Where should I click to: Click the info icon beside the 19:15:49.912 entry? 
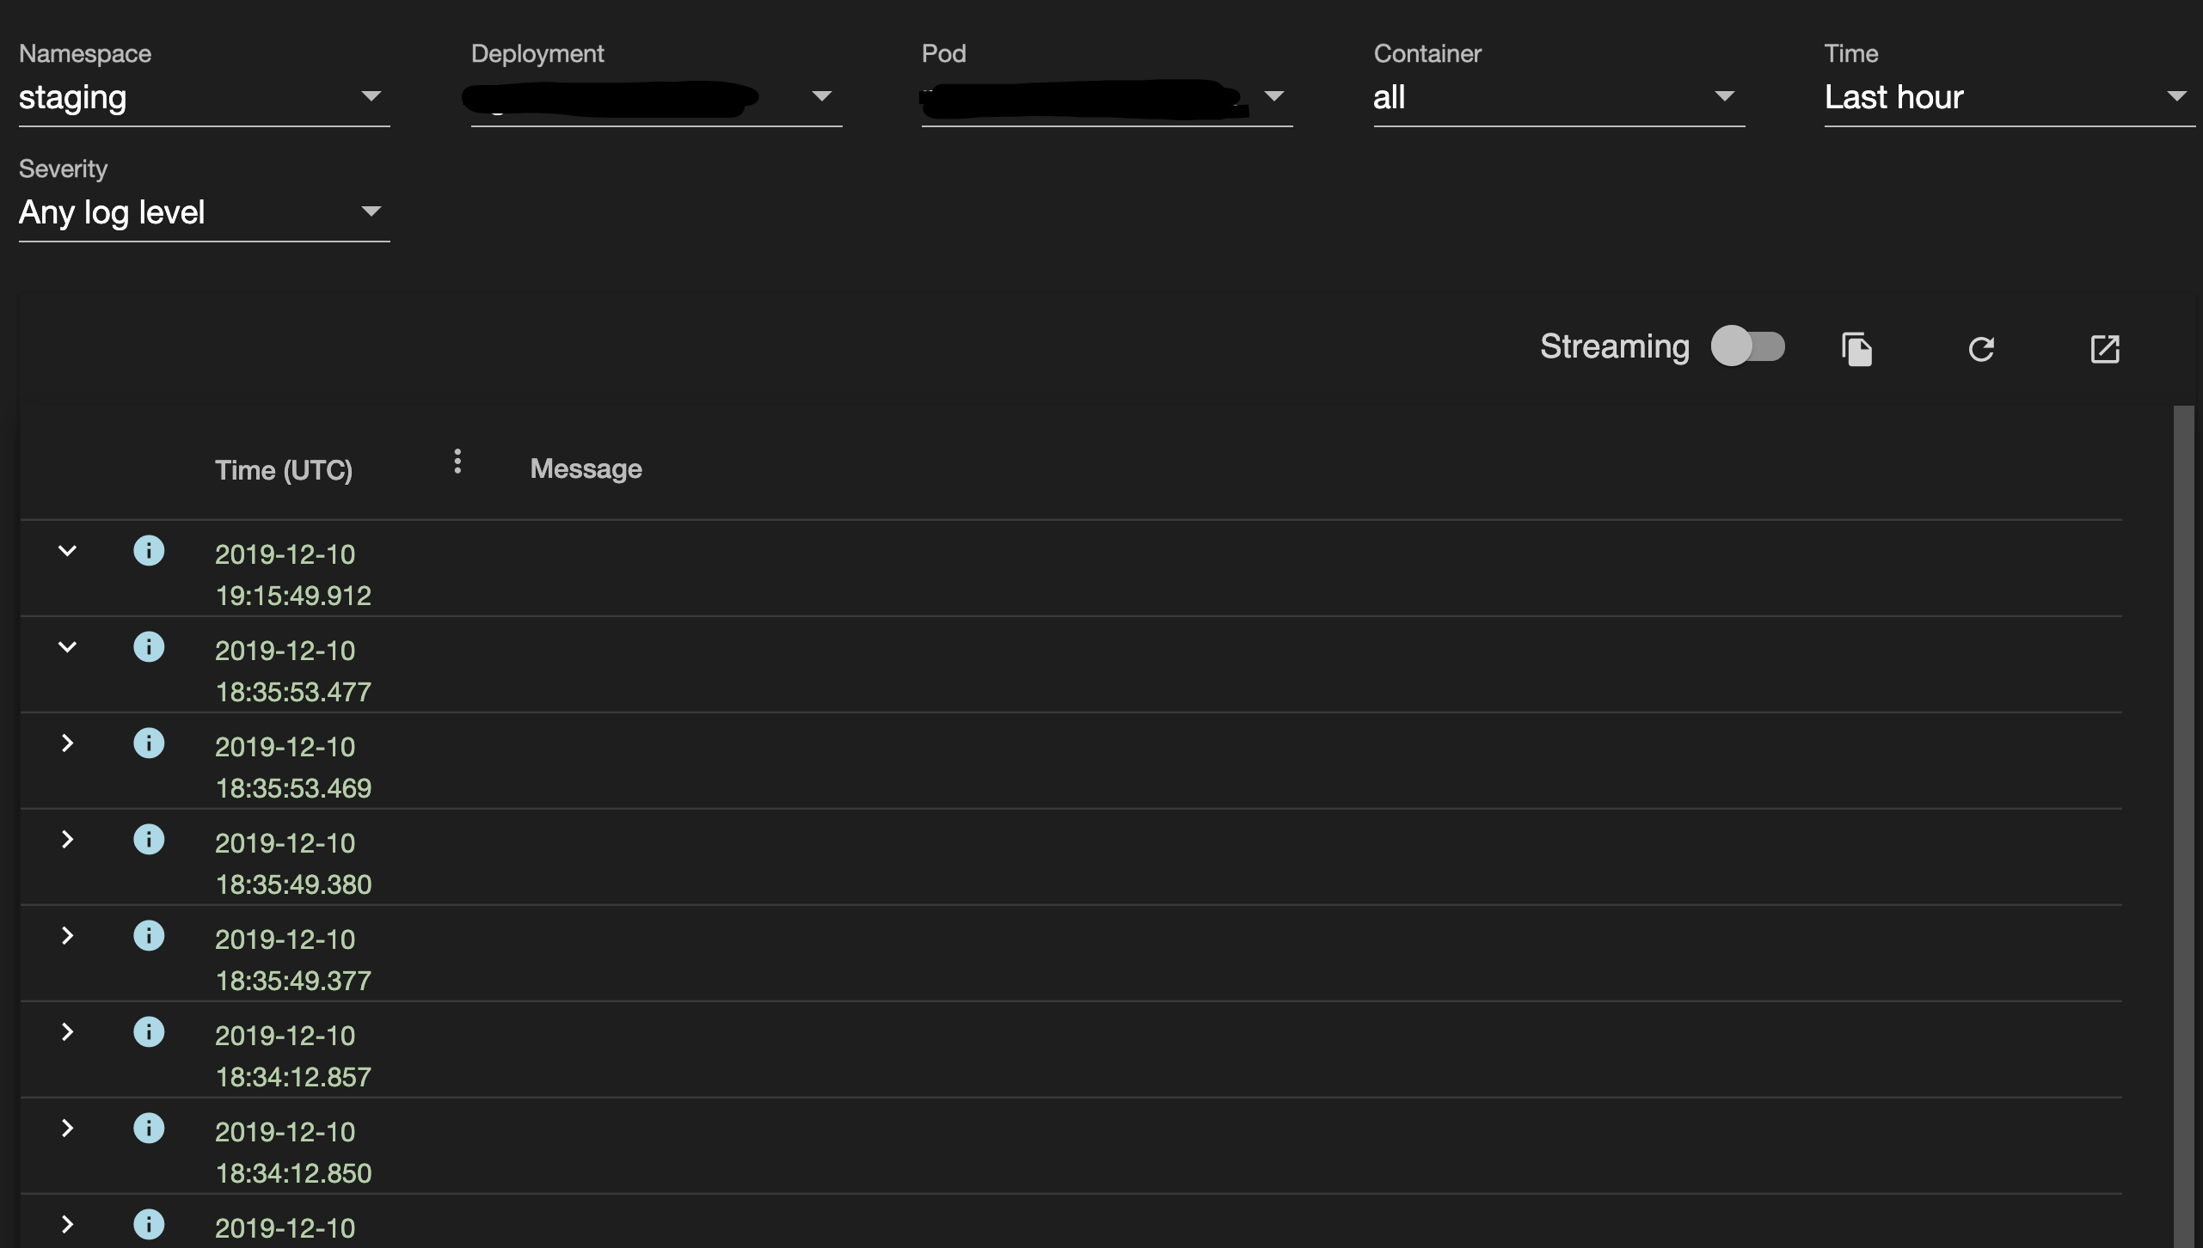tap(150, 551)
